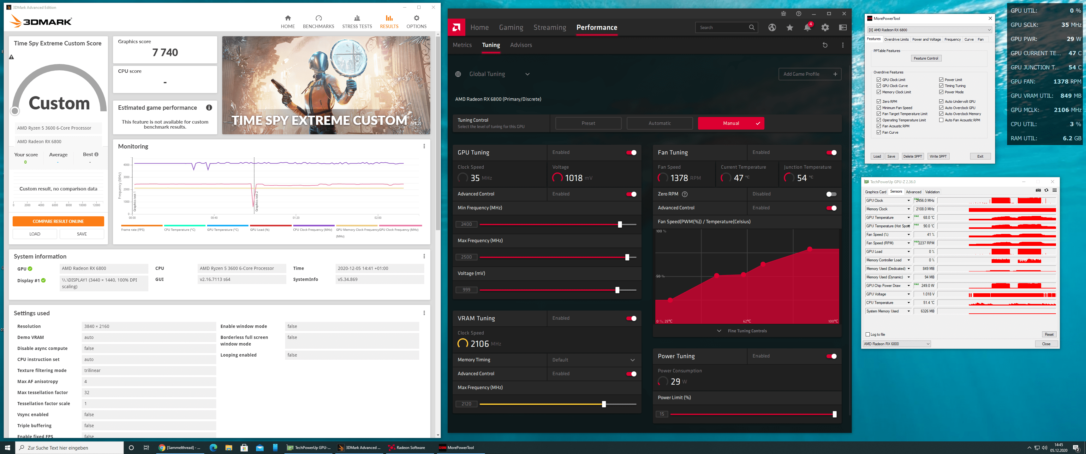
Task: Open MorePowerTool GPU selection dropdown
Action: coord(929,30)
